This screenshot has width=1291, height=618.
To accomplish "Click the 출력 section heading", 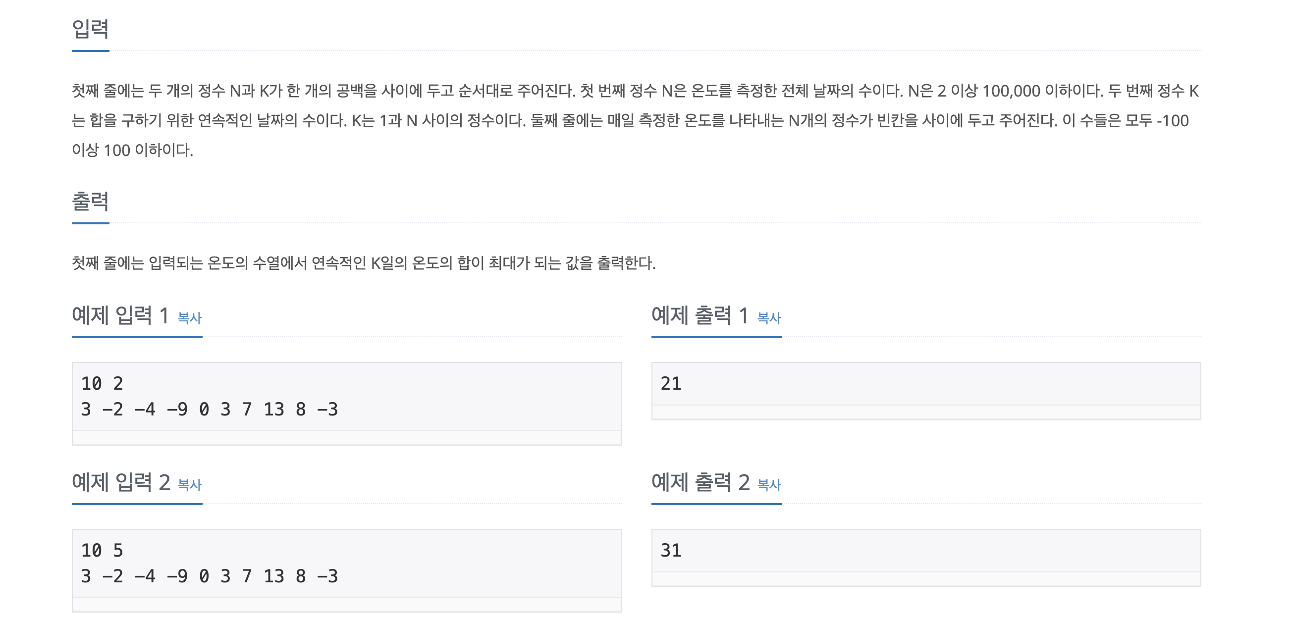I will [x=90, y=202].
